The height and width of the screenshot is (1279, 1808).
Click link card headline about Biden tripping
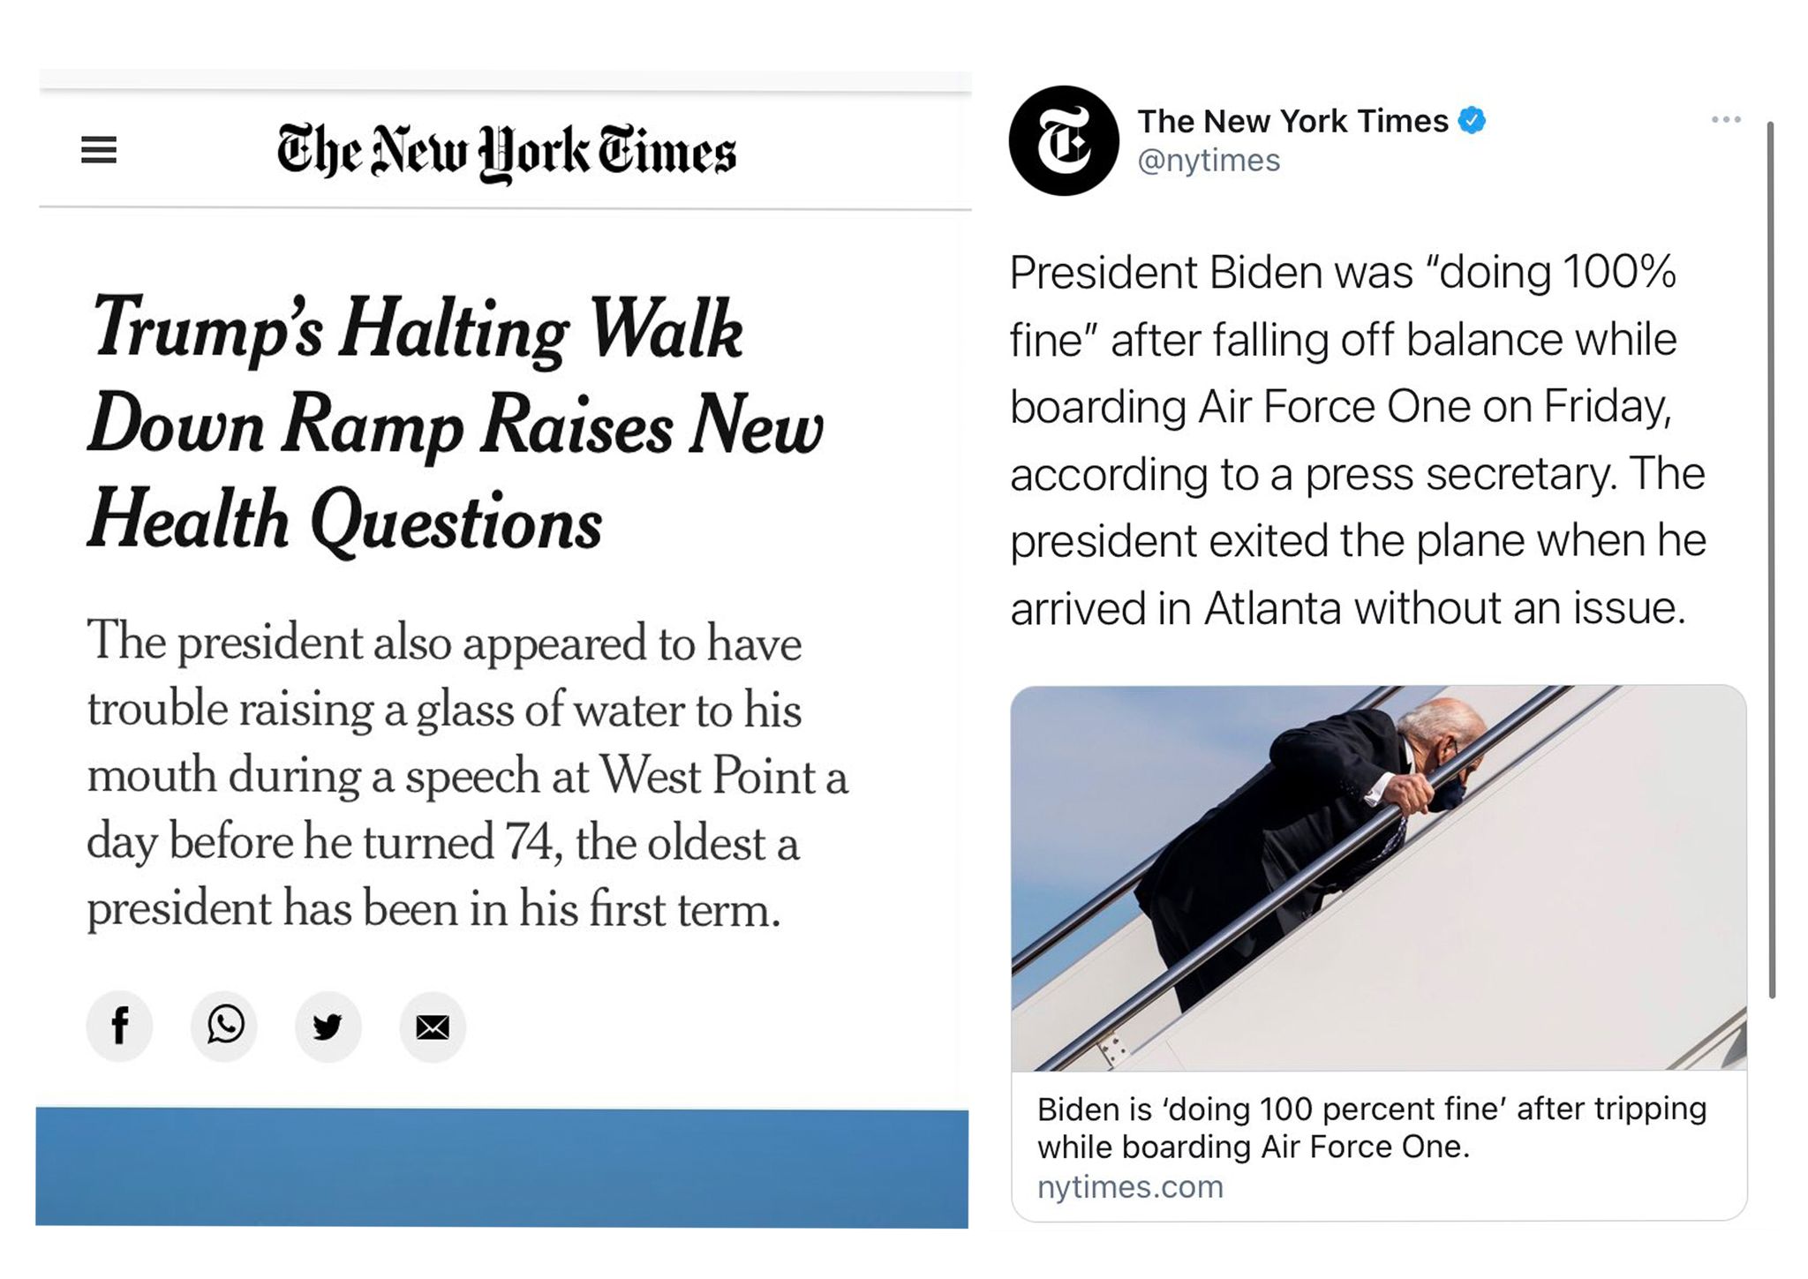1371,1127
